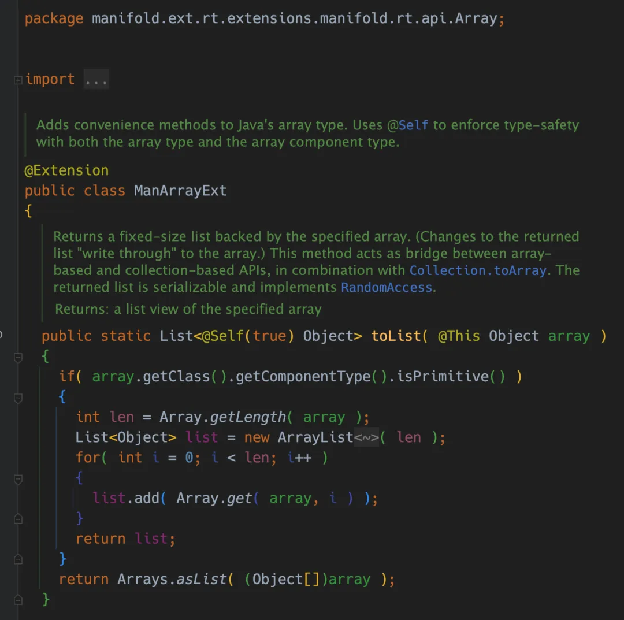Click the getLength method call

pos(247,417)
